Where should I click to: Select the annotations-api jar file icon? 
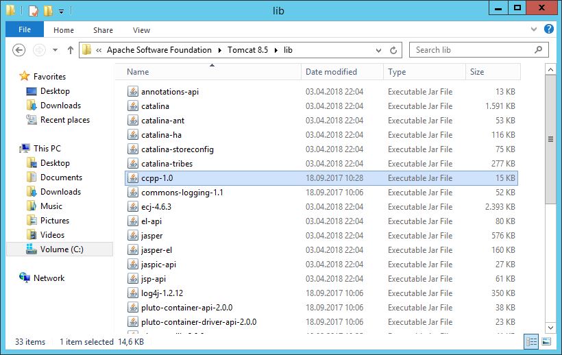tap(132, 92)
